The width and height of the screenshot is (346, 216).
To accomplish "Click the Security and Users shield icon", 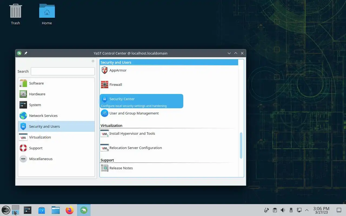I will (x=23, y=126).
